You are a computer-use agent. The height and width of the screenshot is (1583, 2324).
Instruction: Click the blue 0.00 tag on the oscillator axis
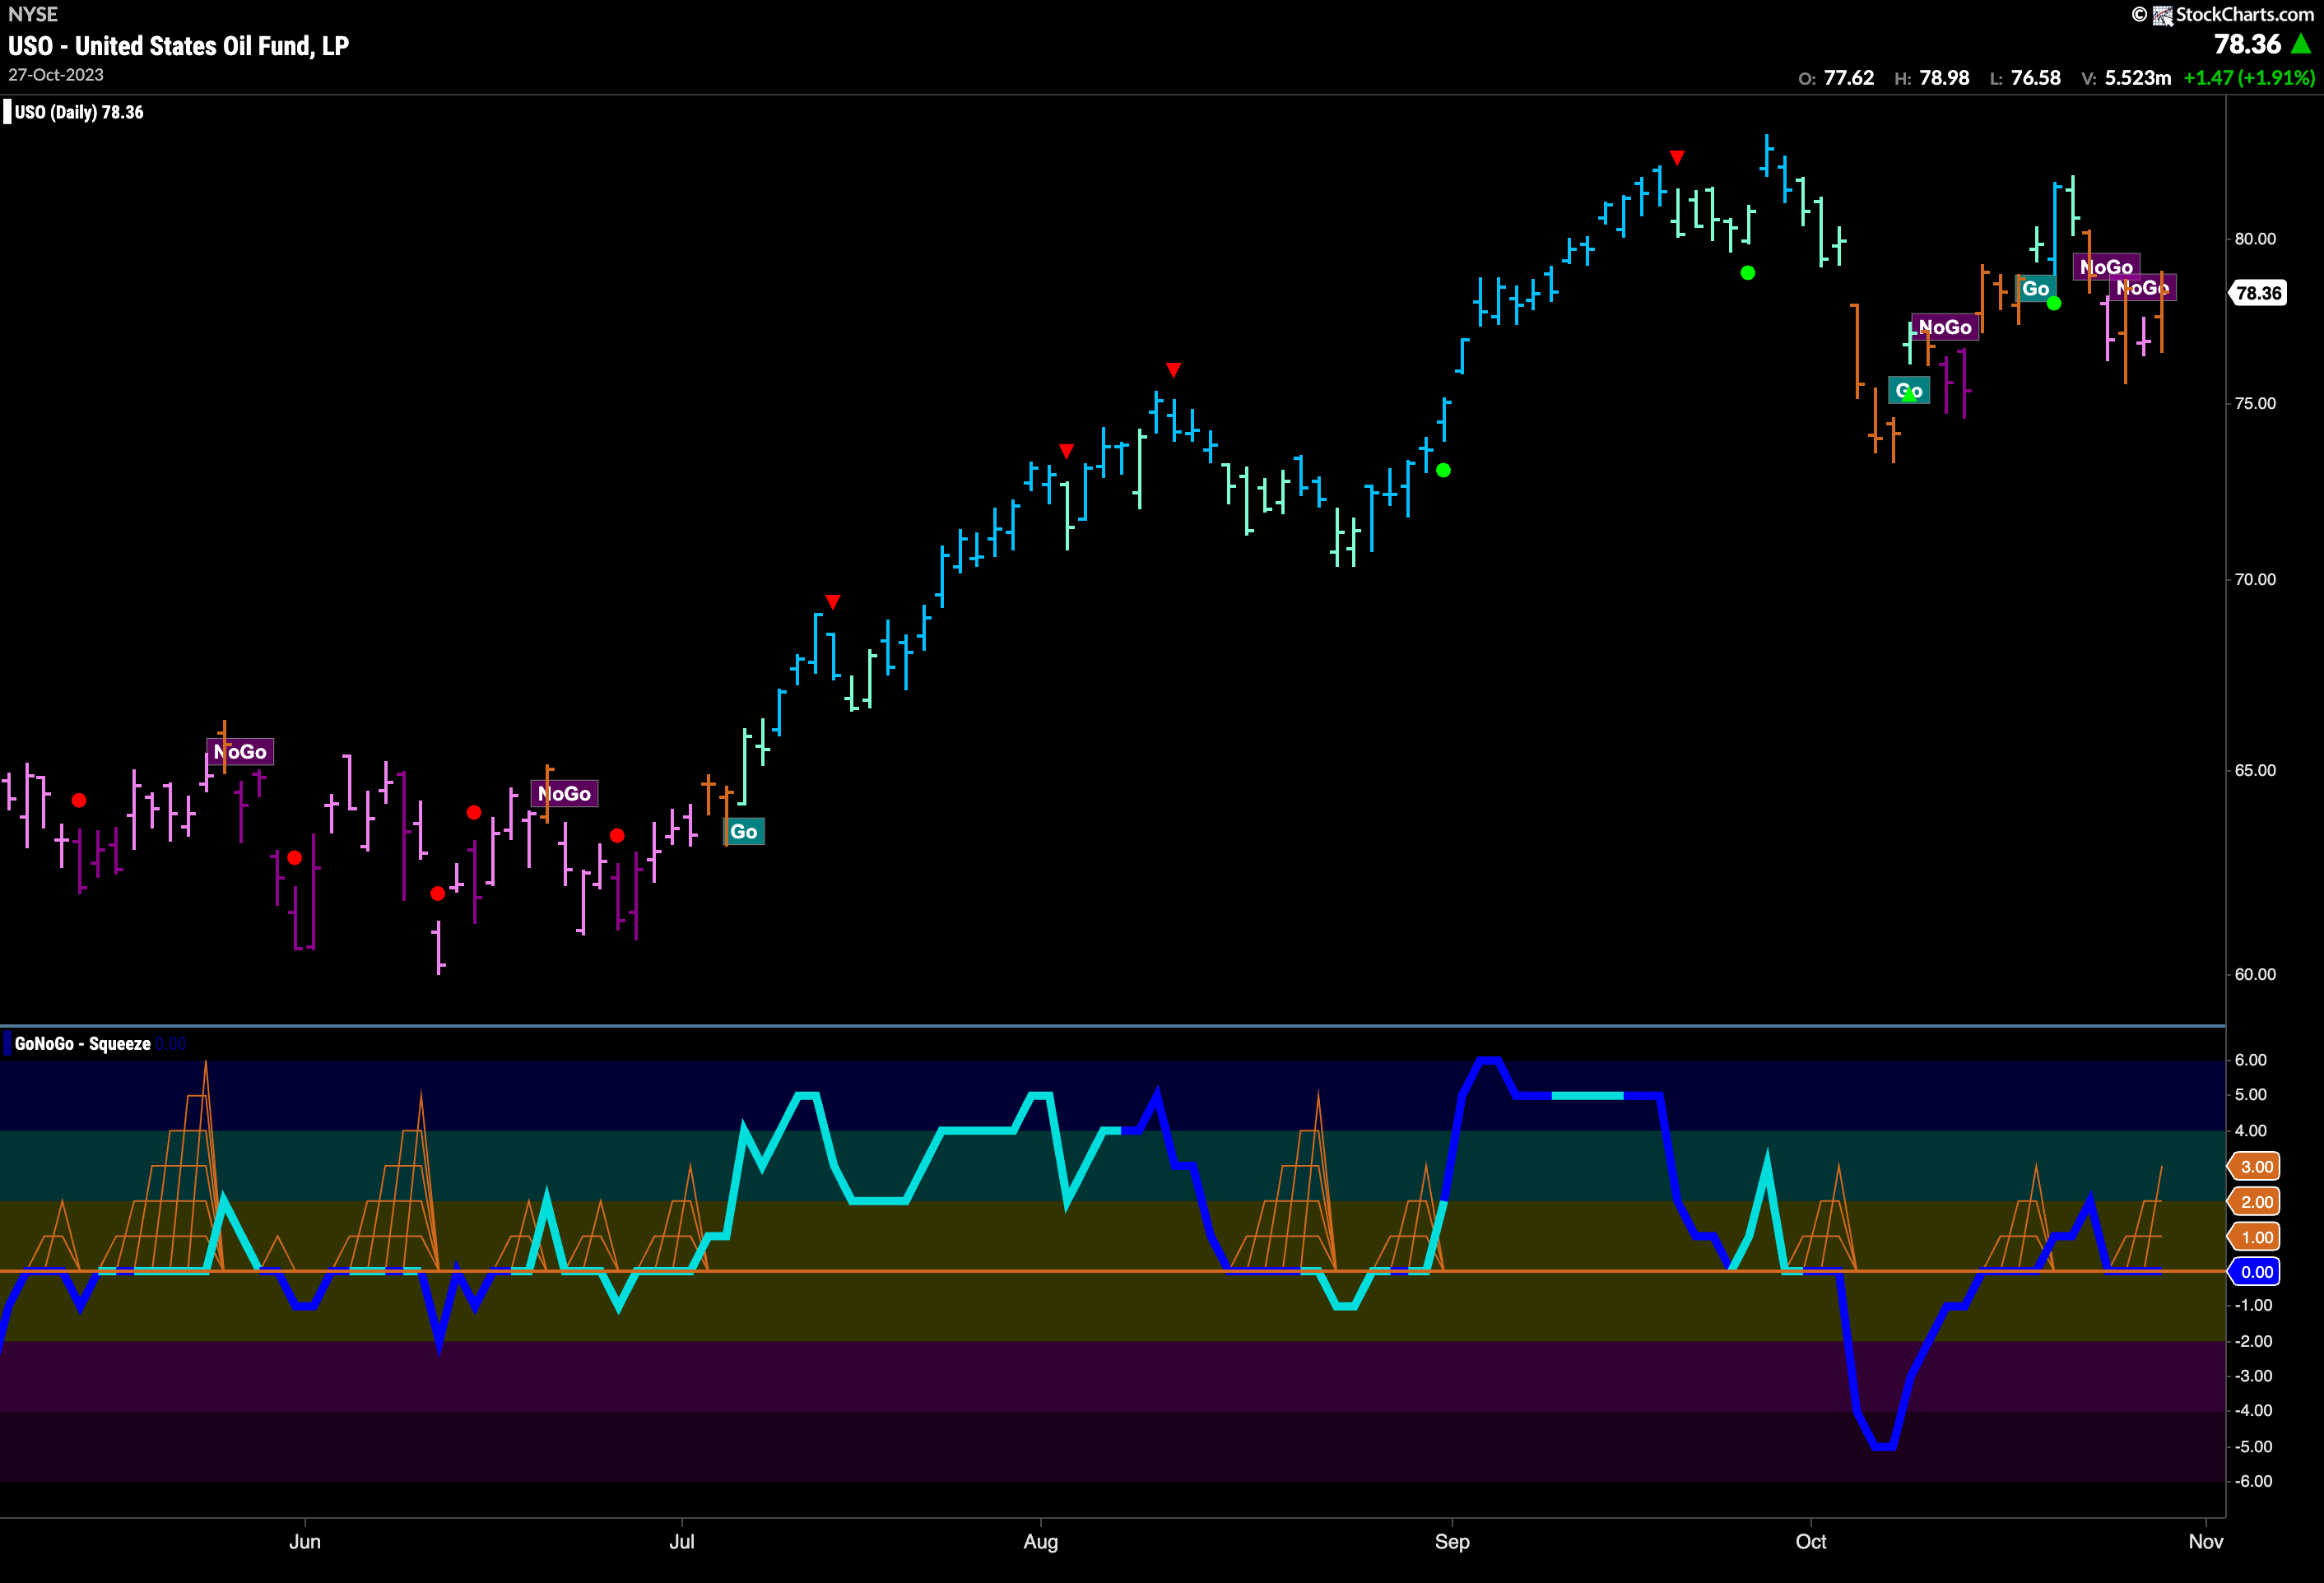click(2256, 1272)
